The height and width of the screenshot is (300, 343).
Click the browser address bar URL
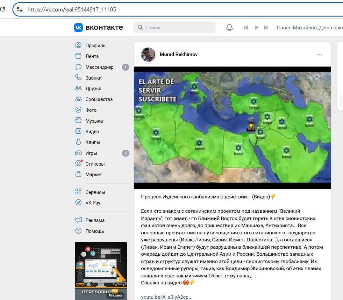tap(72, 10)
